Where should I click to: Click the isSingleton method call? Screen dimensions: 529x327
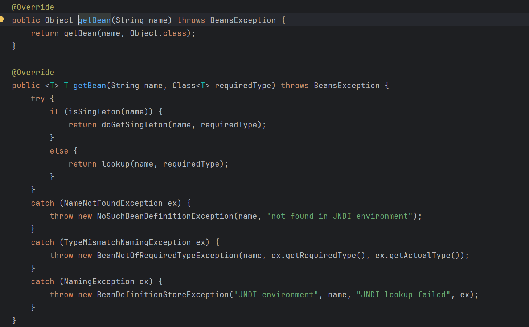[94, 112]
